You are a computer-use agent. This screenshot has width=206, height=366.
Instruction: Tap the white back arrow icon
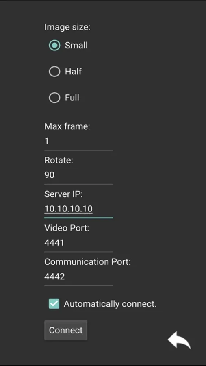point(179,340)
